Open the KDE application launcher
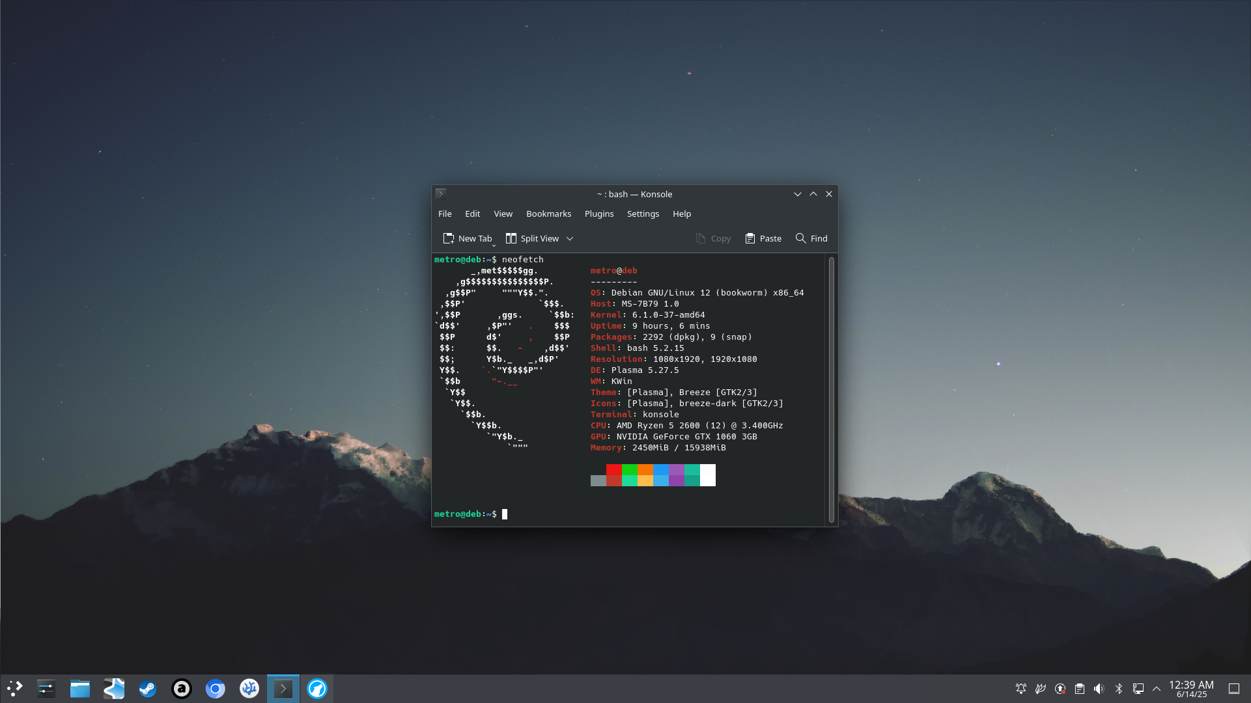The height and width of the screenshot is (703, 1251). click(14, 689)
